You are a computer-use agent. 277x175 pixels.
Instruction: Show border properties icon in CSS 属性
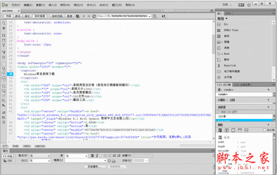pos(233,130)
